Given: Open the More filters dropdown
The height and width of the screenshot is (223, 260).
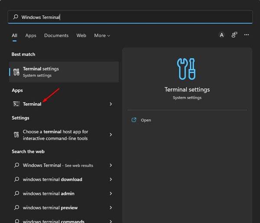Looking at the screenshot, I should click(x=102, y=35).
